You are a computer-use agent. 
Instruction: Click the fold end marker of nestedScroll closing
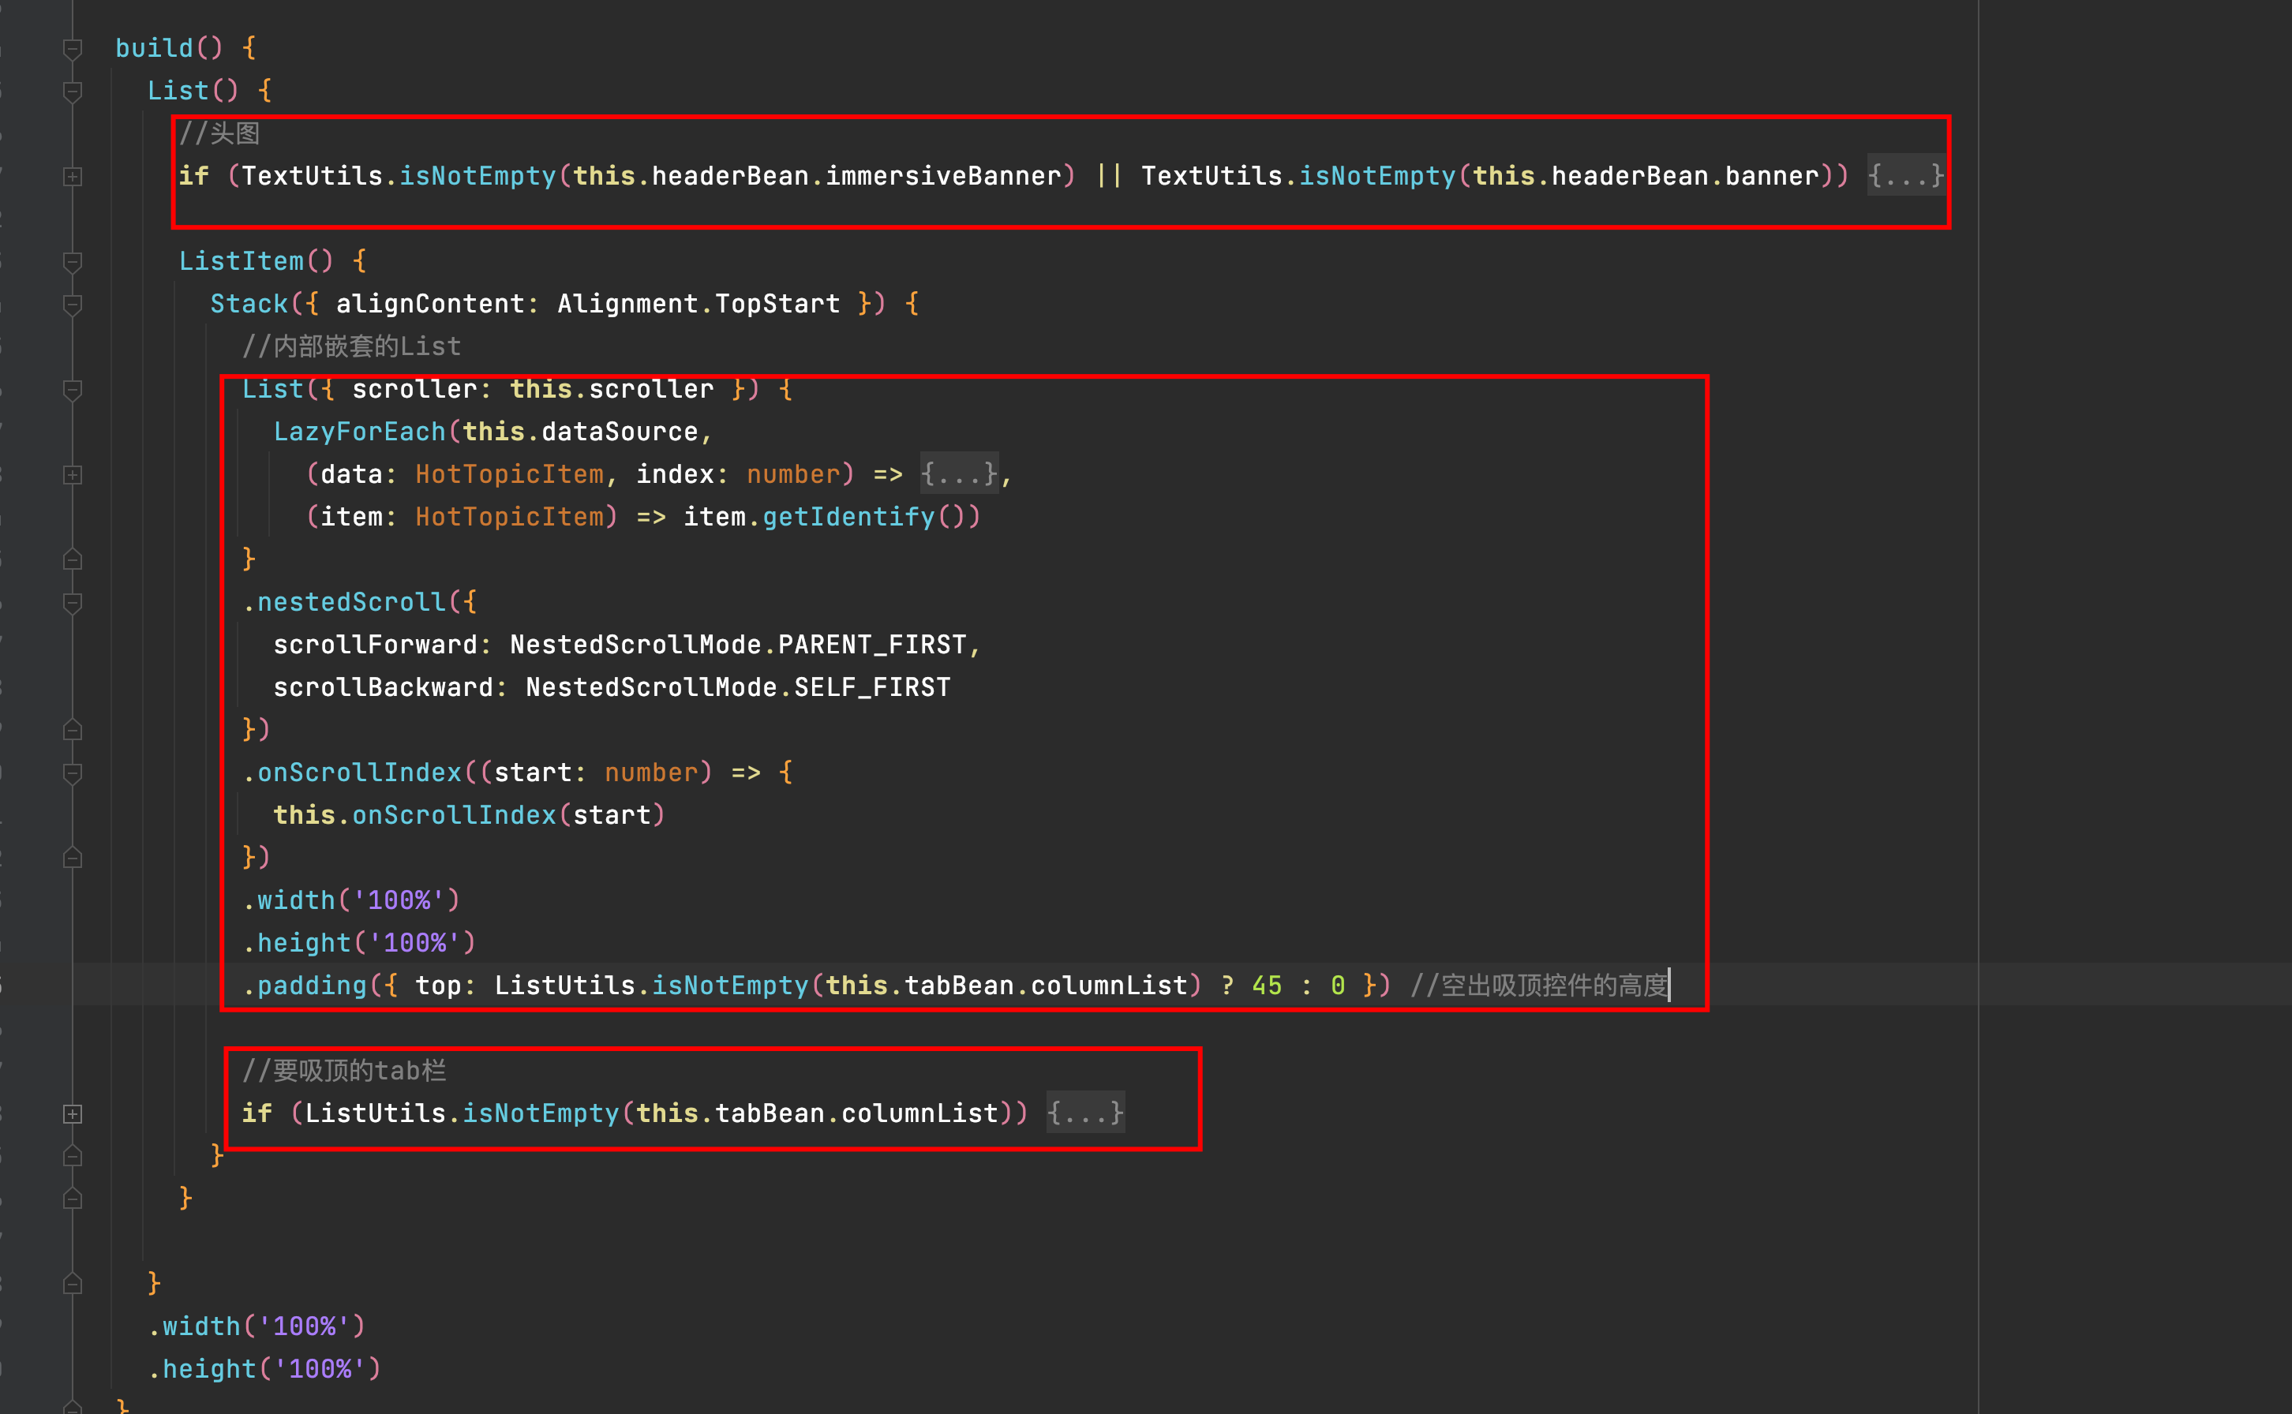coord(72,729)
